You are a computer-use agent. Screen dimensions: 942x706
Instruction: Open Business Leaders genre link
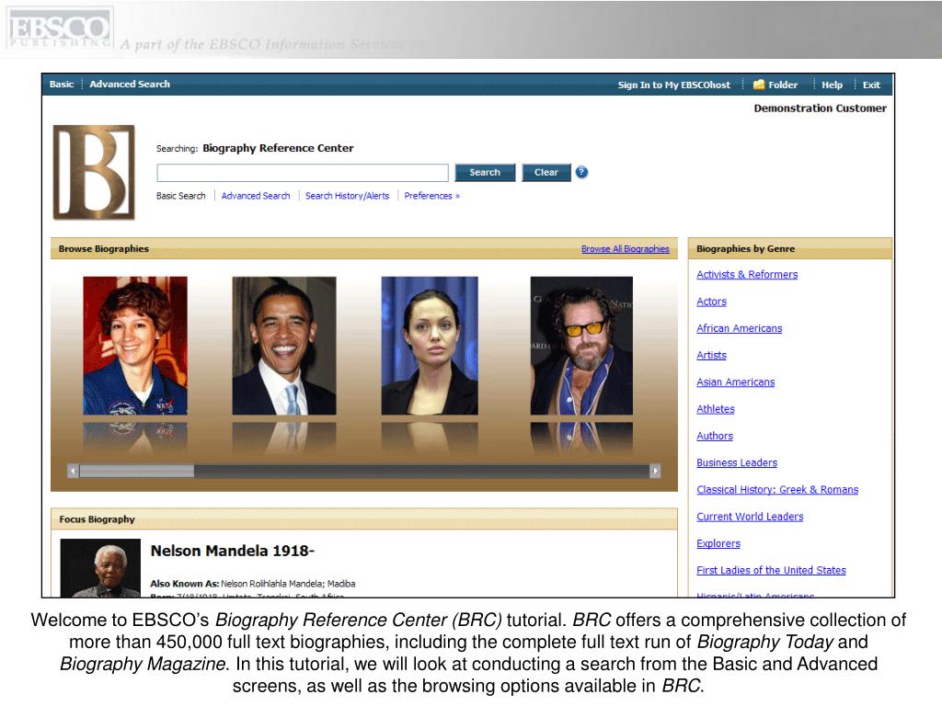pos(737,463)
